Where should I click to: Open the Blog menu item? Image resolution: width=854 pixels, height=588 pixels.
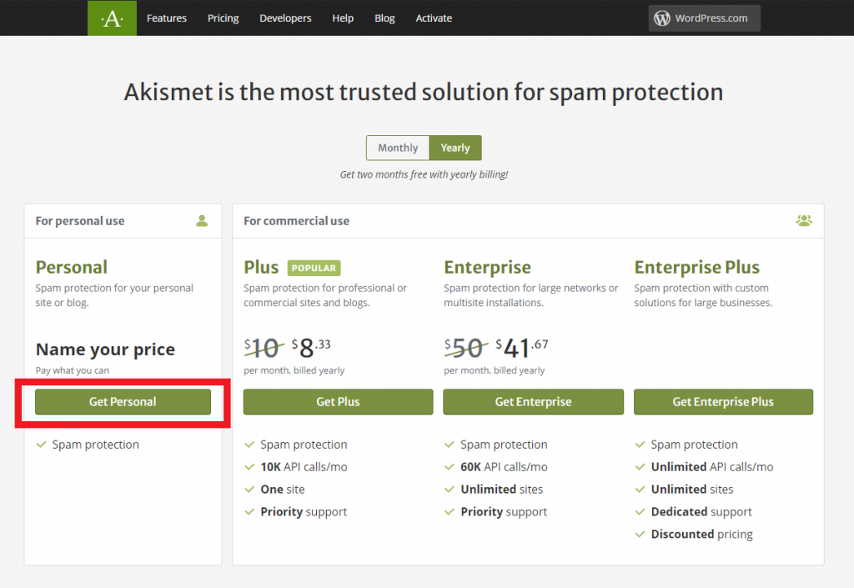coord(384,18)
